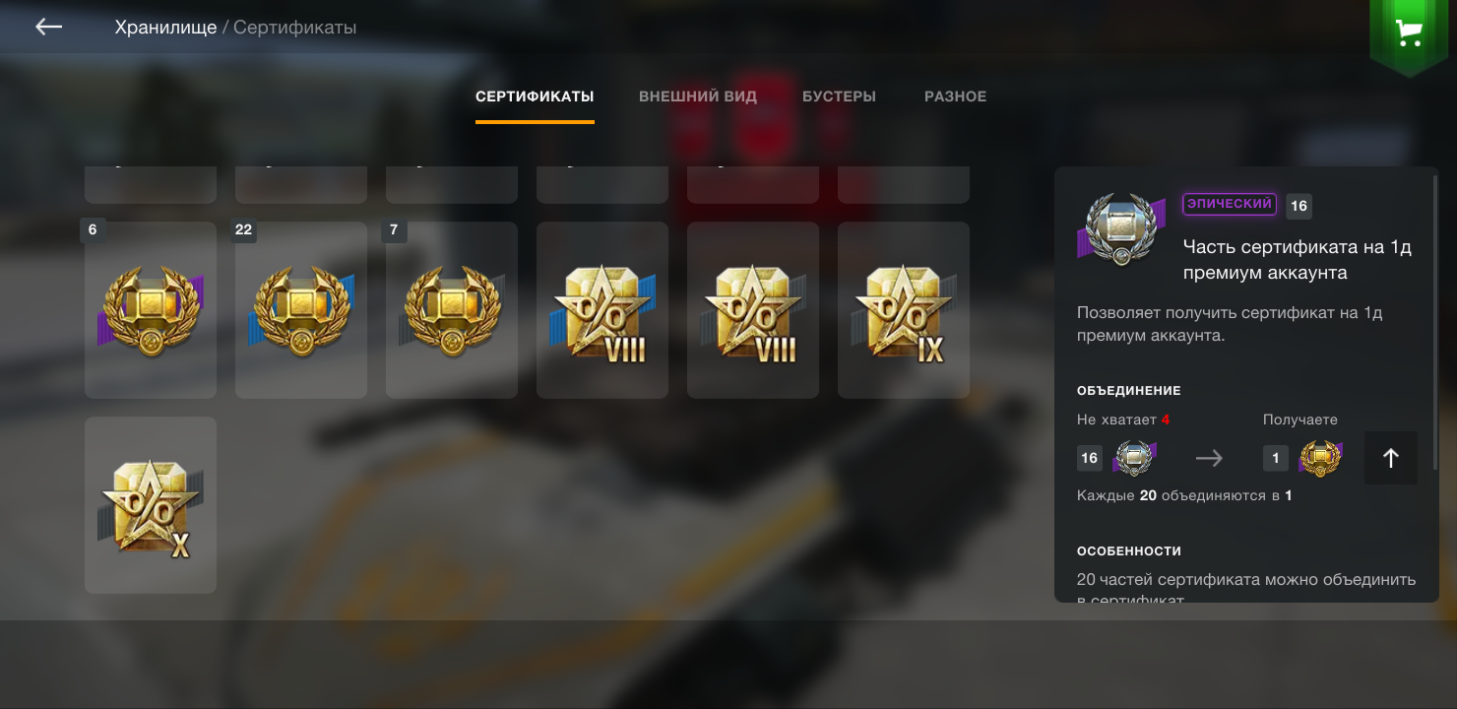
Task: Go back using the left arrow icon
Action: pos(48,27)
